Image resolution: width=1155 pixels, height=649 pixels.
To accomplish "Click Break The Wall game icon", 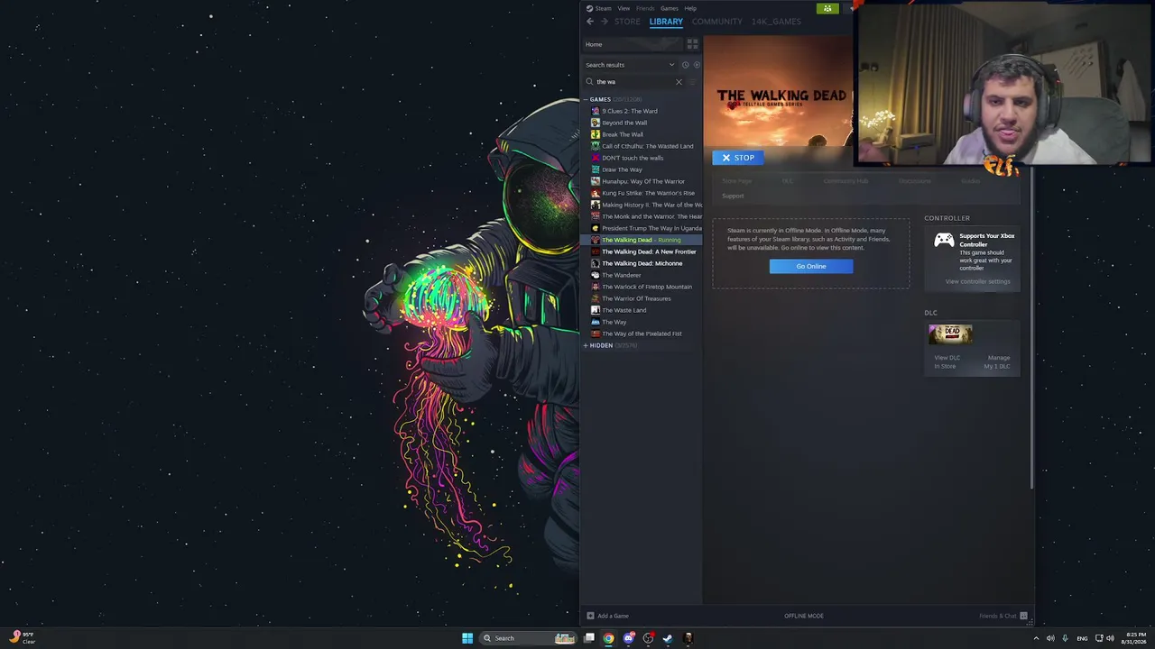I will click(596, 134).
